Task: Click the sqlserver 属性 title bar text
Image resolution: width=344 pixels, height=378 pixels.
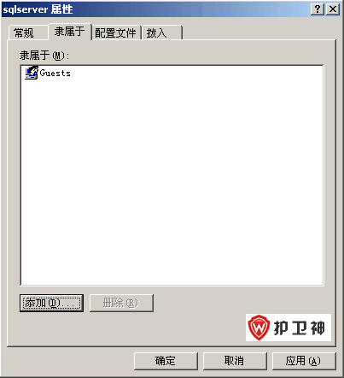Action: 38,9
